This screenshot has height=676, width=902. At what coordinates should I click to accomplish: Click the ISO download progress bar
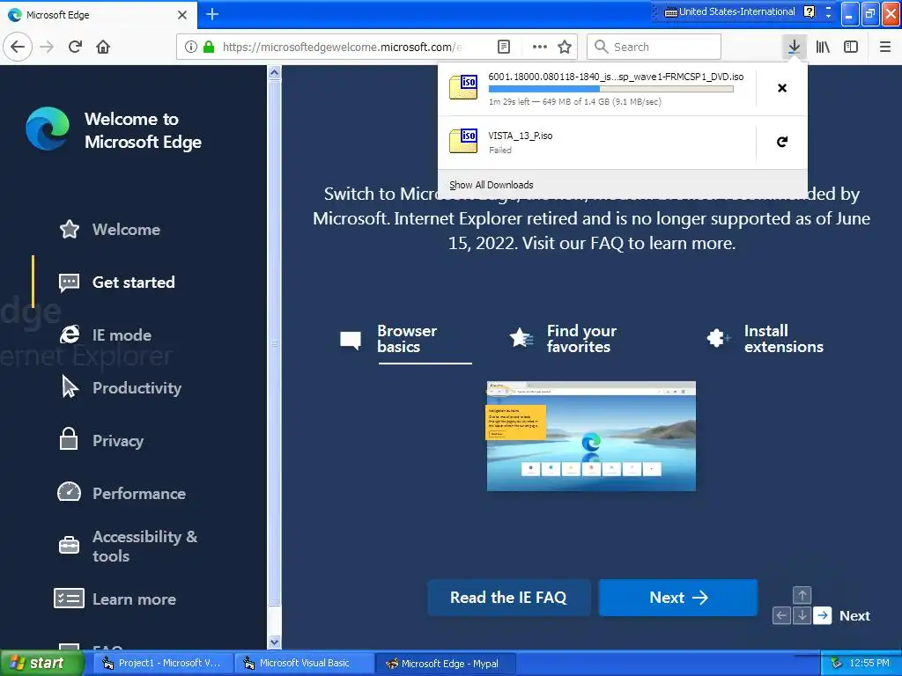click(611, 89)
